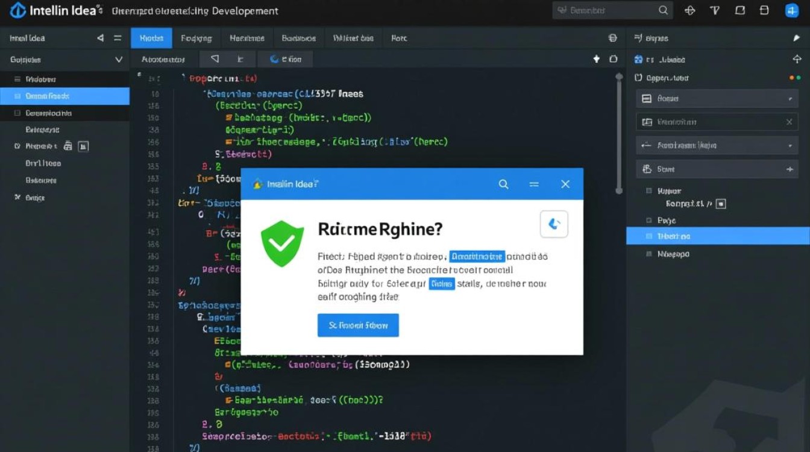Click the up arrow icon in right panel
The image size is (810, 452).
click(x=797, y=59)
